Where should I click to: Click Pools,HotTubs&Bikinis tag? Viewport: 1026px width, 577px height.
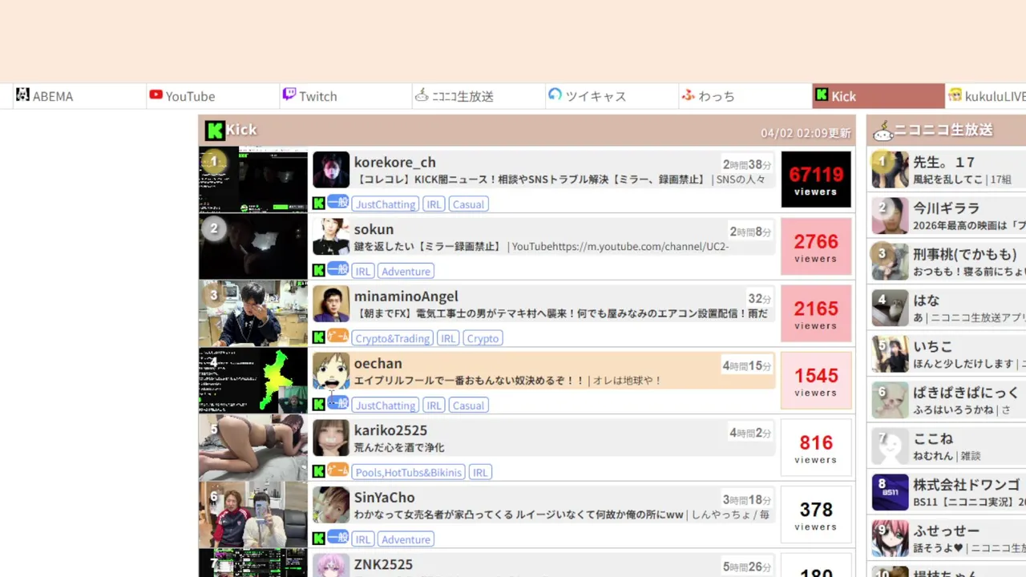pyautogui.click(x=409, y=473)
